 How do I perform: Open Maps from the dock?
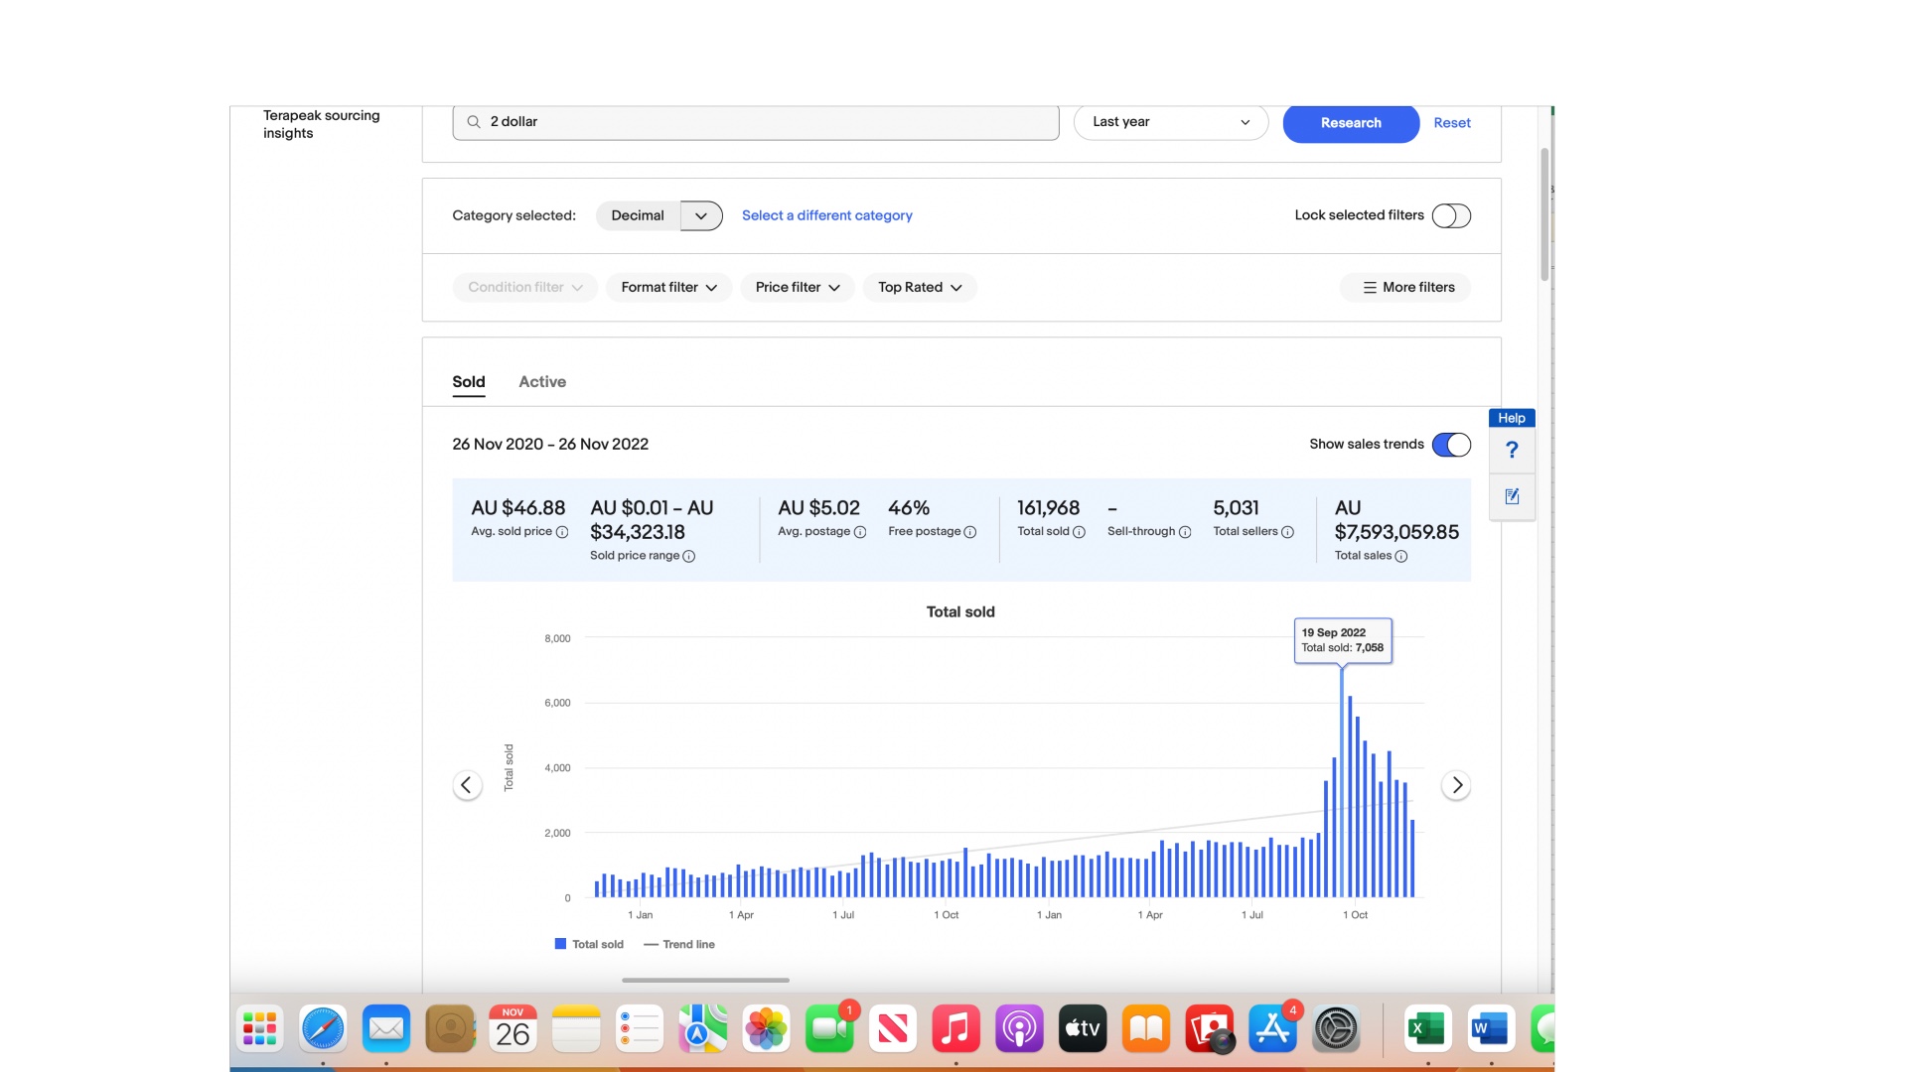click(x=703, y=1029)
